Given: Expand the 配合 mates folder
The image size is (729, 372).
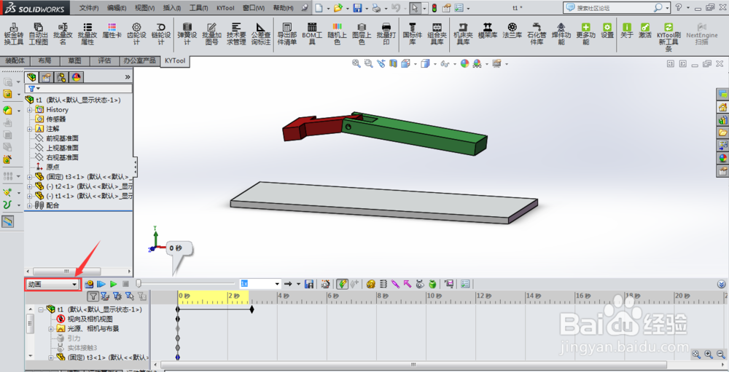Looking at the screenshot, I should [x=30, y=205].
